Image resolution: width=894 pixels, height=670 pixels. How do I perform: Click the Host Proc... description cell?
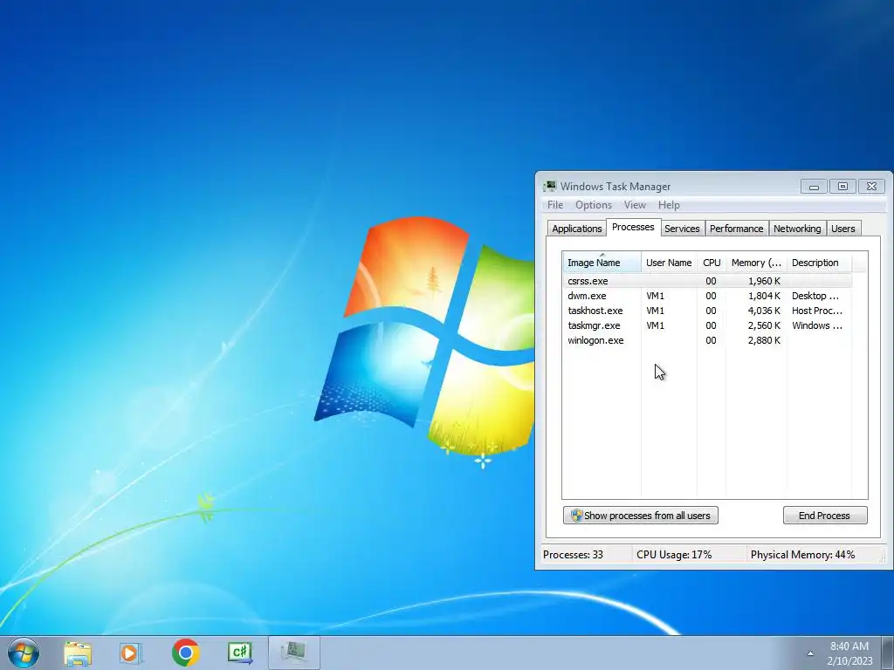tap(817, 311)
